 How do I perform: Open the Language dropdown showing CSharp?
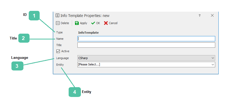[146, 58]
